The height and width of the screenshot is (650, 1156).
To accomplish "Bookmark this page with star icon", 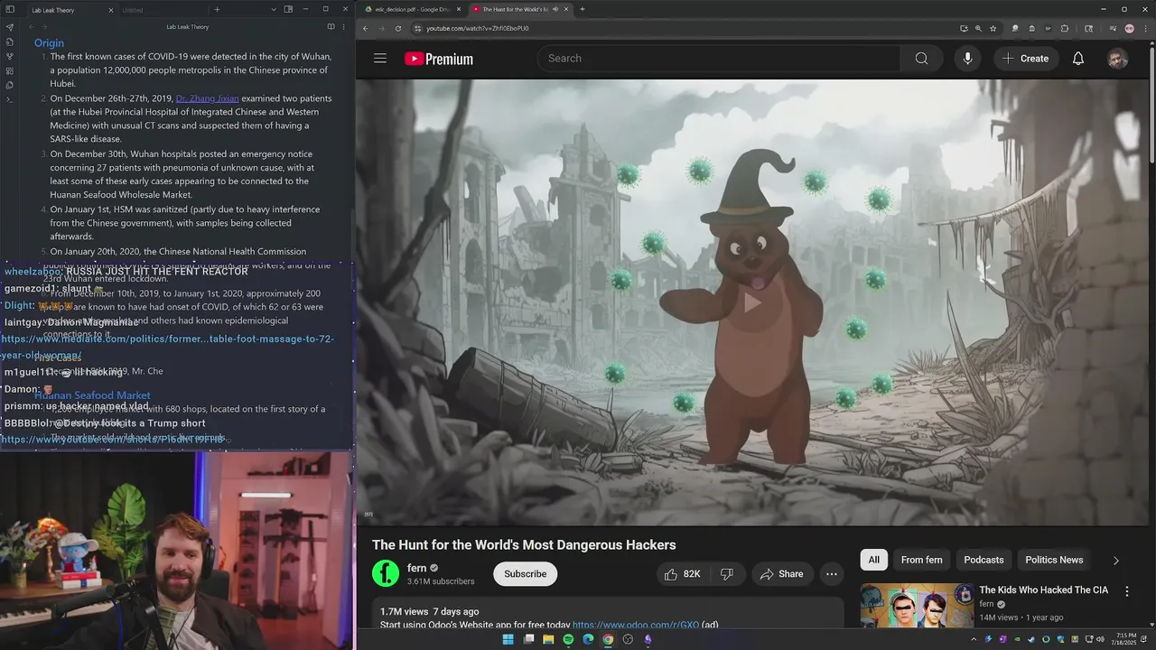I will coord(993,28).
